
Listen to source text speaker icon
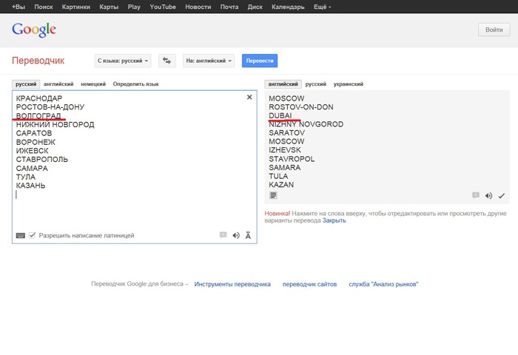point(236,235)
